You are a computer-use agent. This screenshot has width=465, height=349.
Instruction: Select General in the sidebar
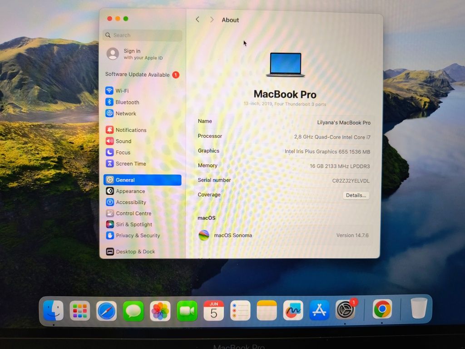pos(142,180)
